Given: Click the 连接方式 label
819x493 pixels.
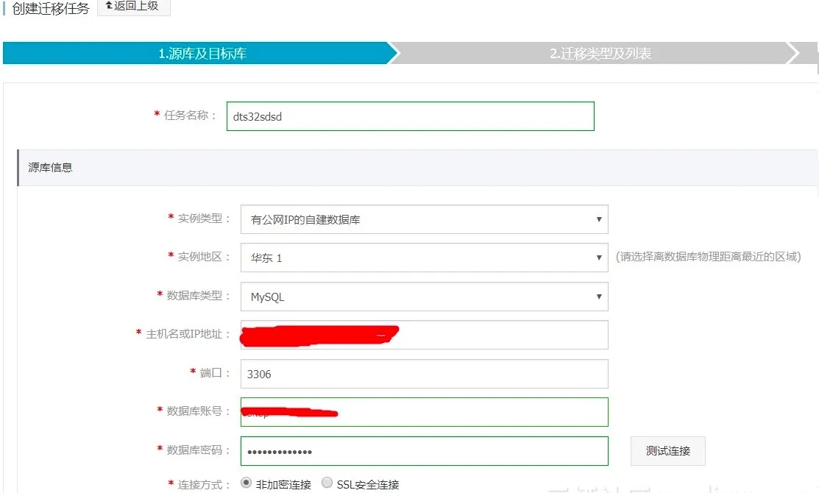Looking at the screenshot, I should (x=199, y=484).
